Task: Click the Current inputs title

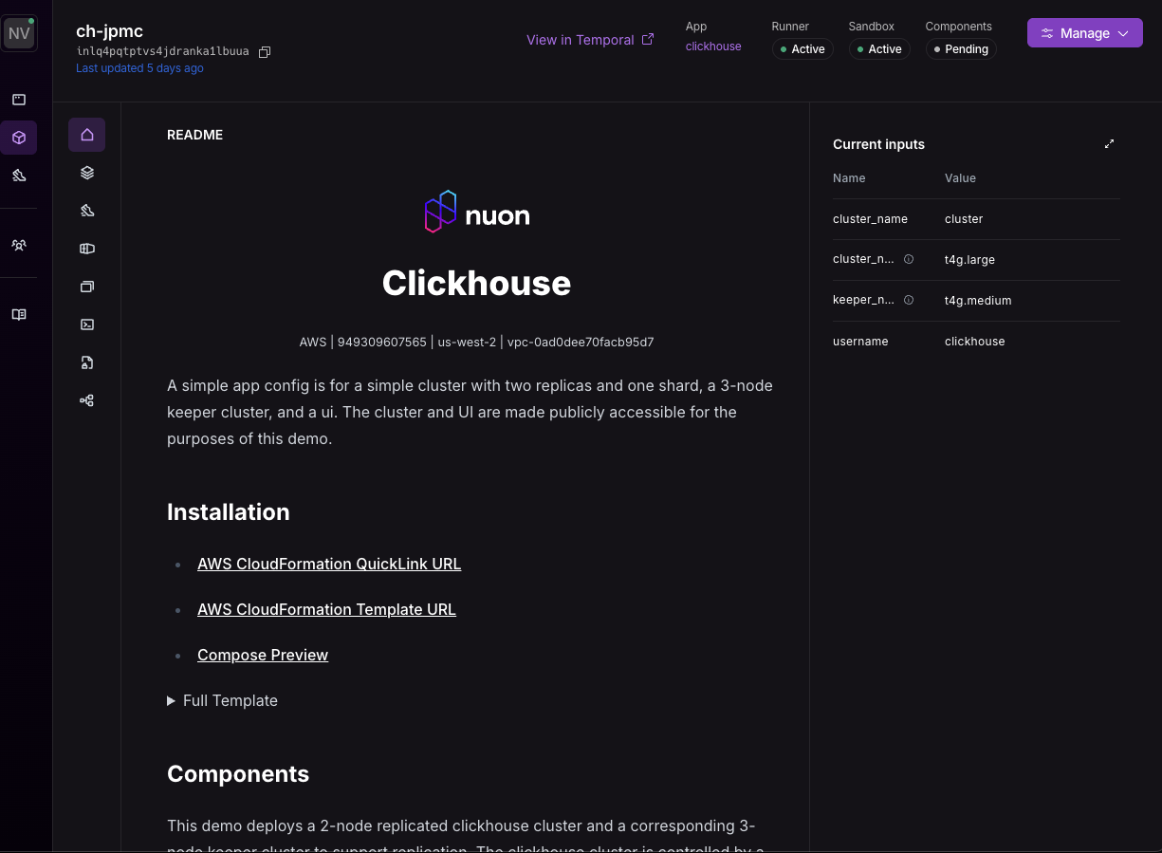Action: 878,144
